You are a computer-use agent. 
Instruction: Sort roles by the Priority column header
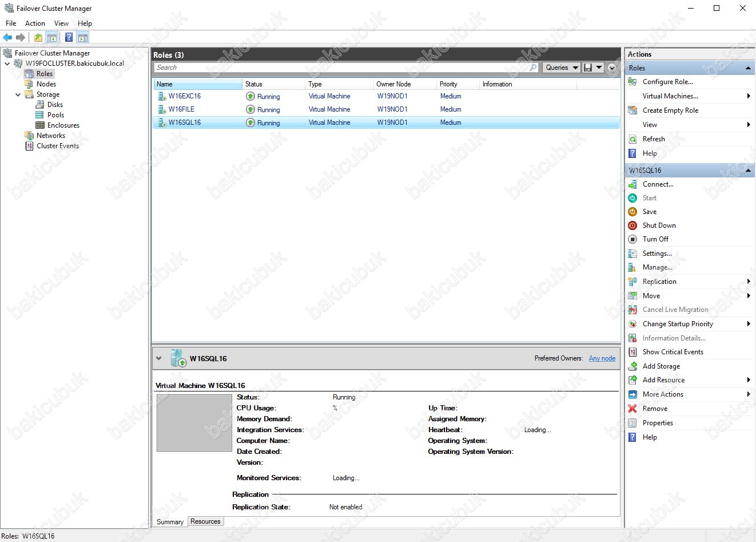point(457,84)
